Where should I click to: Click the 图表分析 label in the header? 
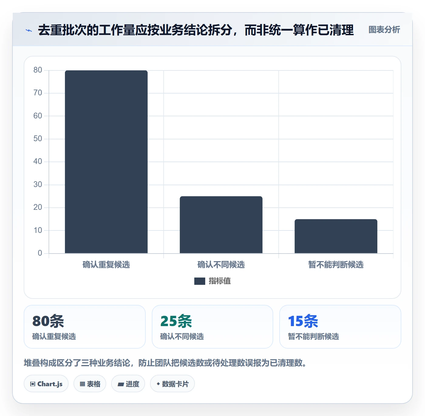384,29
